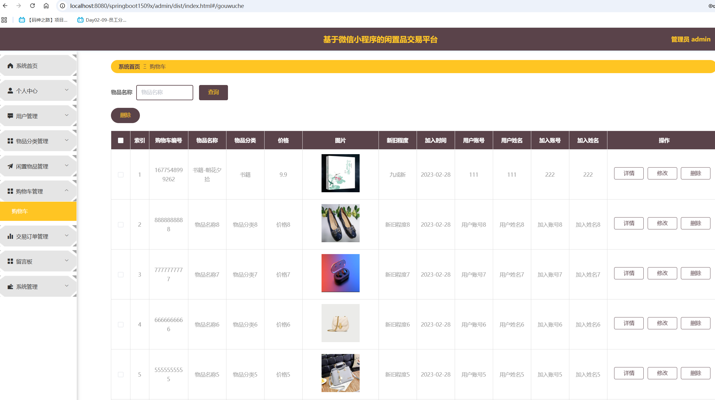Collapse the 购物车管理 section chevron
Screen dimensions: 715x400
tap(67, 190)
